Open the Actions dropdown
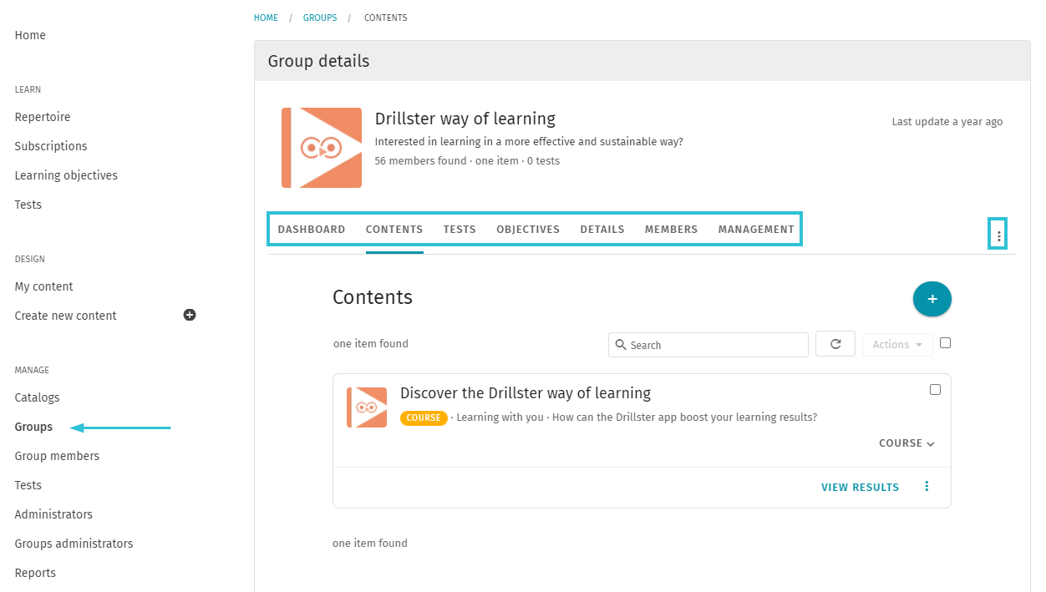 coord(896,343)
